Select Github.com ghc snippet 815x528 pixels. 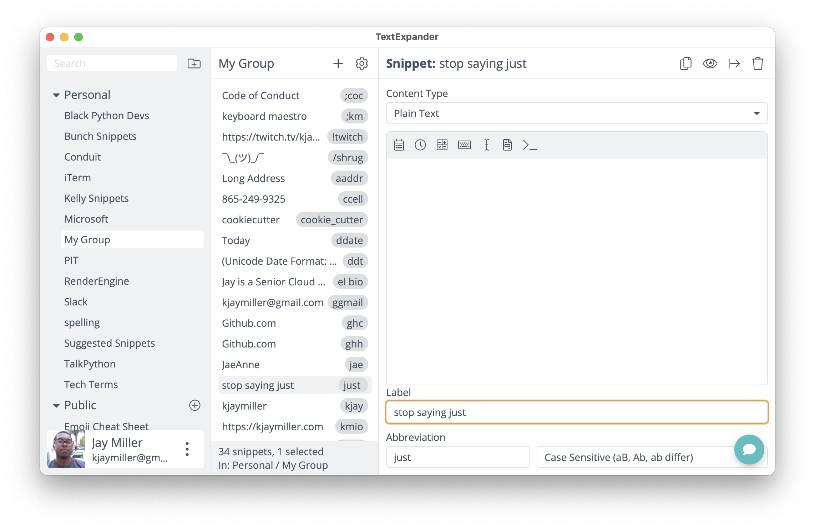(295, 323)
